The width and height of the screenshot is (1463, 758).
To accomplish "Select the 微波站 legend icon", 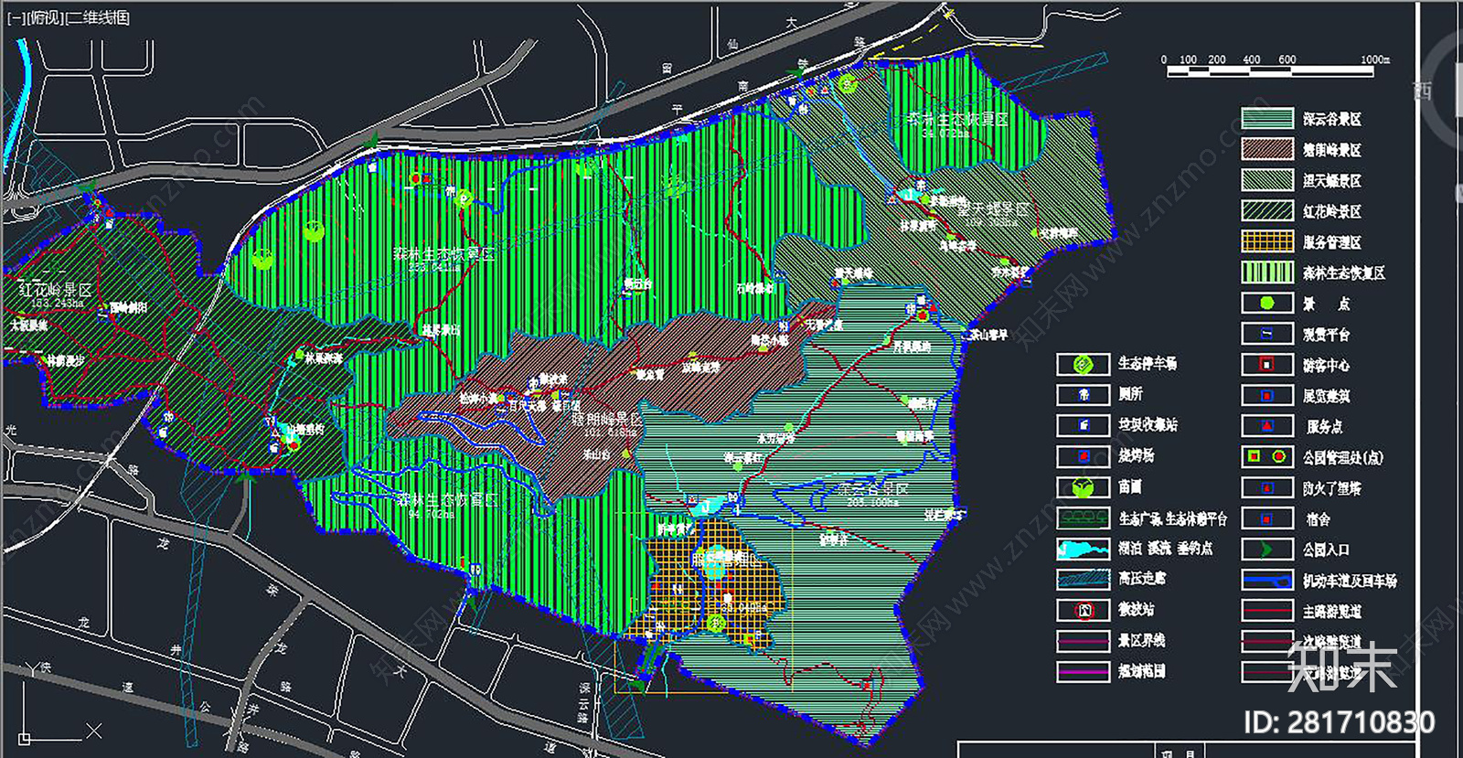I will click(x=1083, y=610).
